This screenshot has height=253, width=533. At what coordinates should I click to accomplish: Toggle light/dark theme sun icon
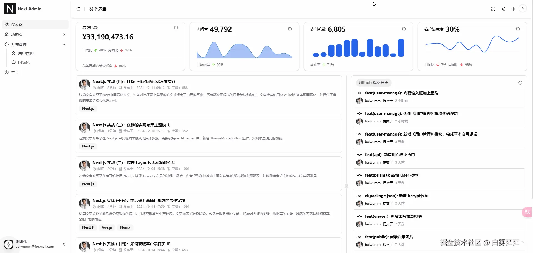(503, 9)
